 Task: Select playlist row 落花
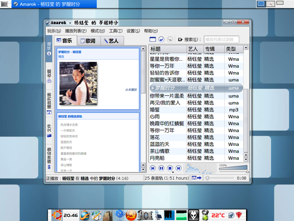point(196,137)
